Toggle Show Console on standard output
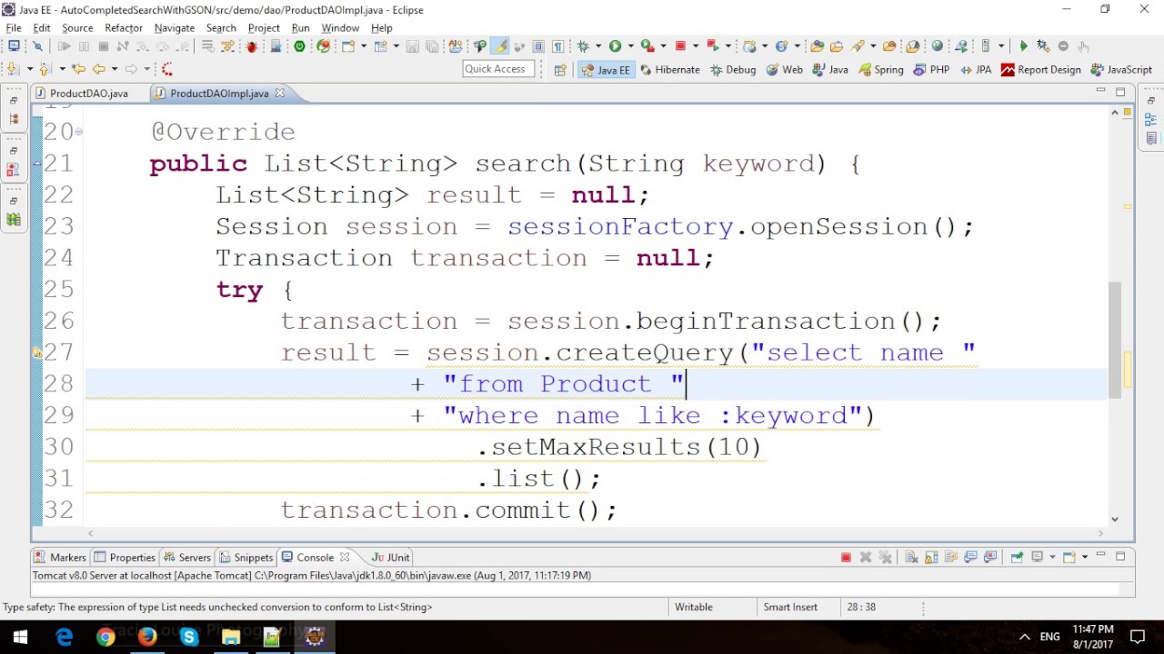The image size is (1164, 654). coord(970,557)
